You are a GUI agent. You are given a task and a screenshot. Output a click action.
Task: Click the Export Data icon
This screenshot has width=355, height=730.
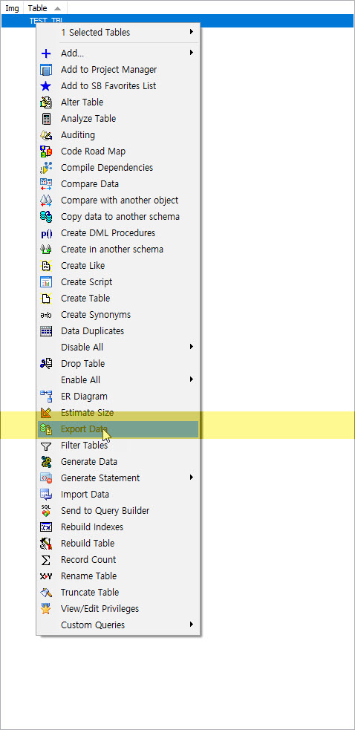(x=45, y=429)
